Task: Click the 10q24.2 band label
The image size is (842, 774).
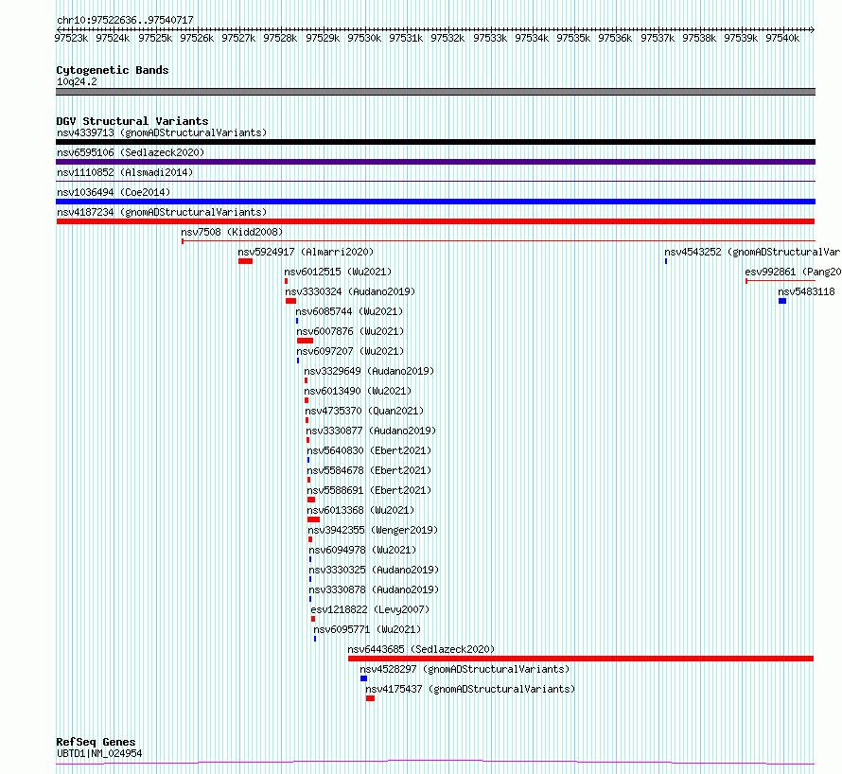Action: click(77, 81)
